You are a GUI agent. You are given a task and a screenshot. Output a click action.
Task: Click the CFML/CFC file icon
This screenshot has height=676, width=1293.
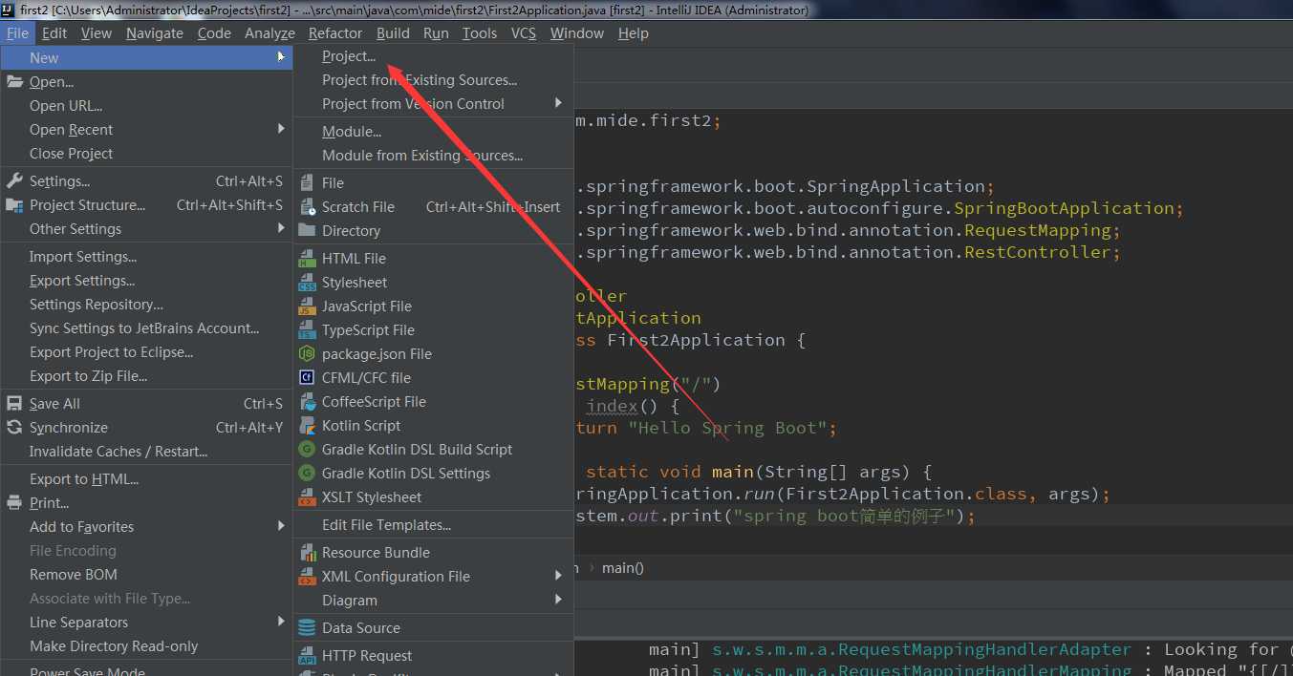pos(307,378)
